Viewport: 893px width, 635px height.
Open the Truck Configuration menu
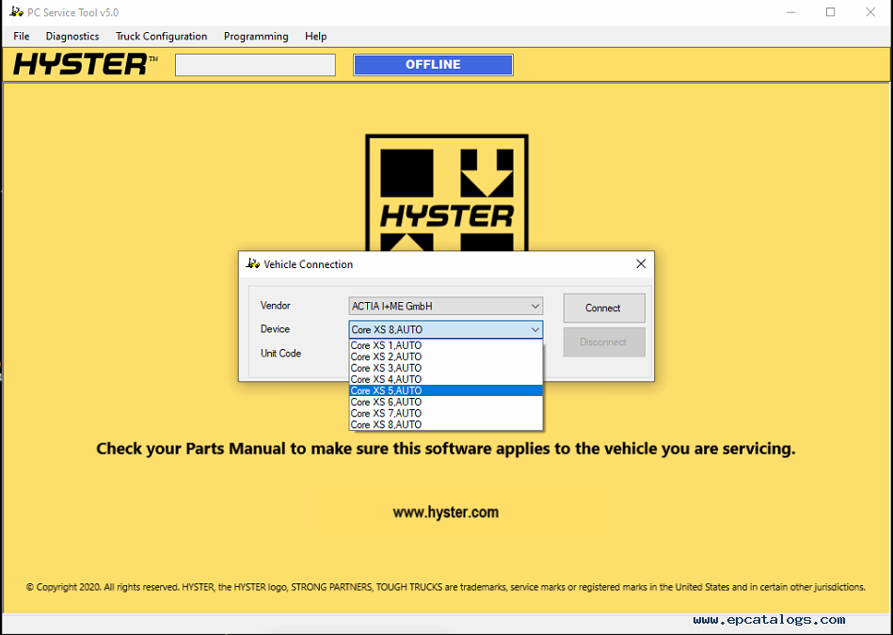coord(161,37)
